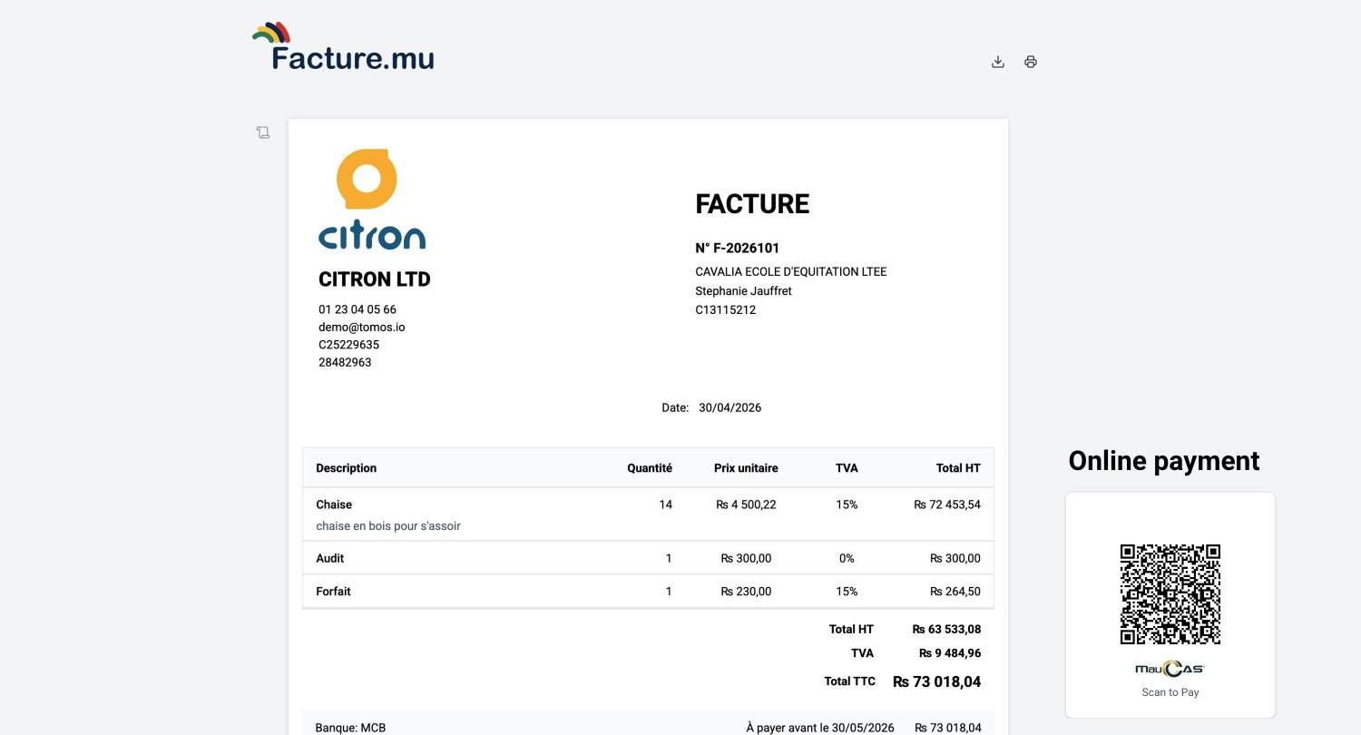Click the "CITRON LTD" company name

coord(375,279)
